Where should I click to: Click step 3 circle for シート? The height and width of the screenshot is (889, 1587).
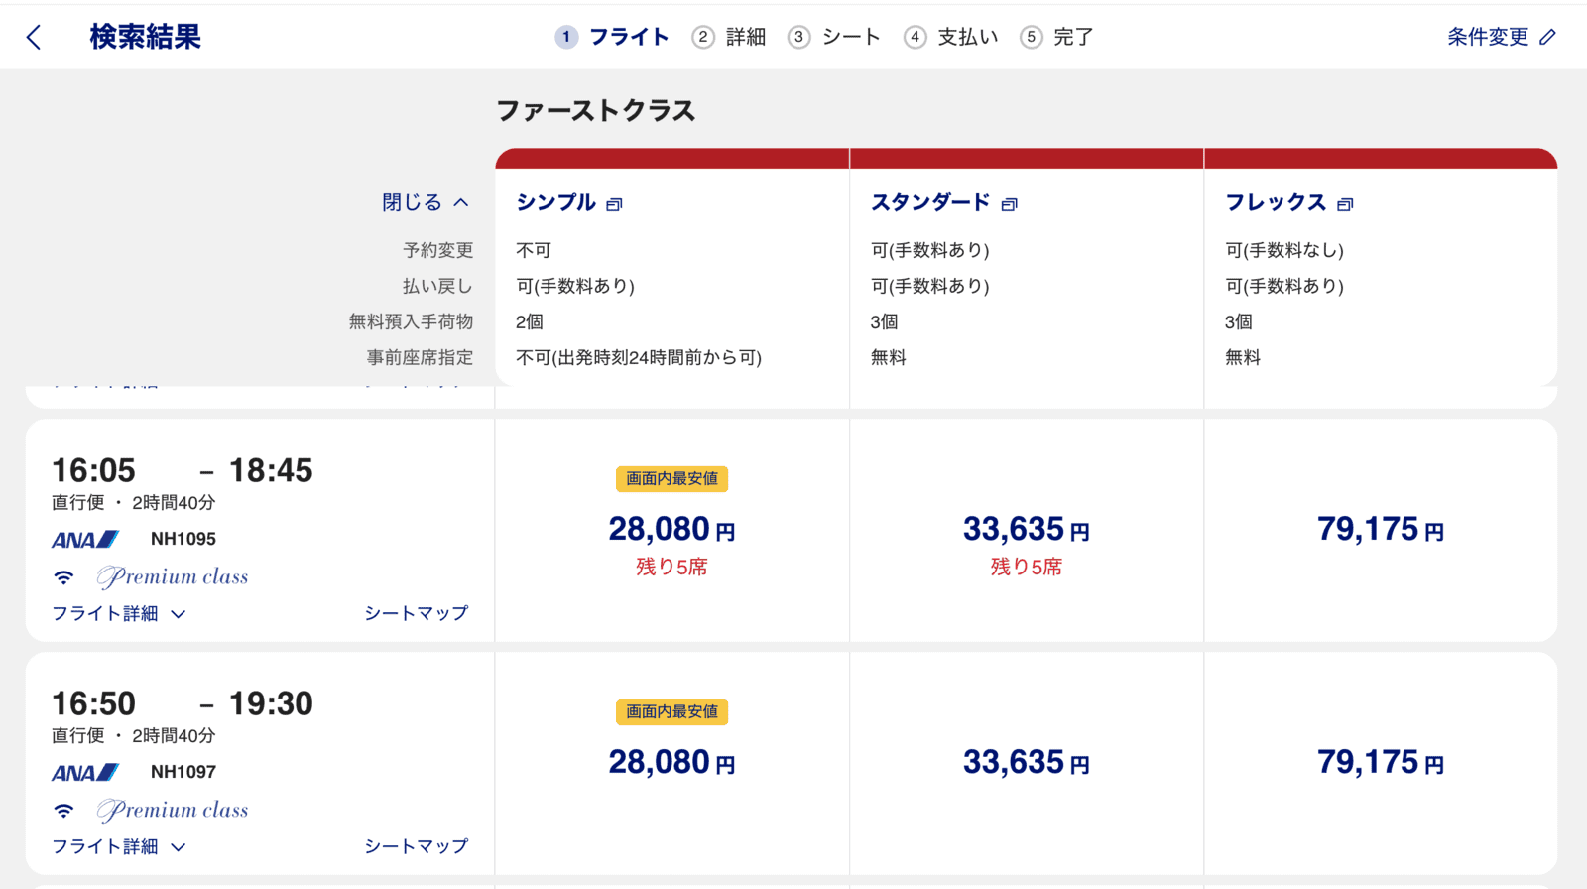798,38
